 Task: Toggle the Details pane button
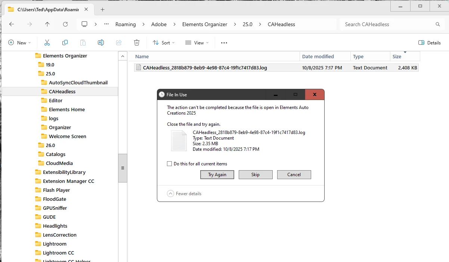coord(430,43)
